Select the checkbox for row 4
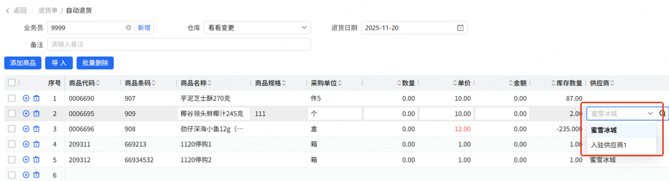669x181 pixels. click(12, 144)
